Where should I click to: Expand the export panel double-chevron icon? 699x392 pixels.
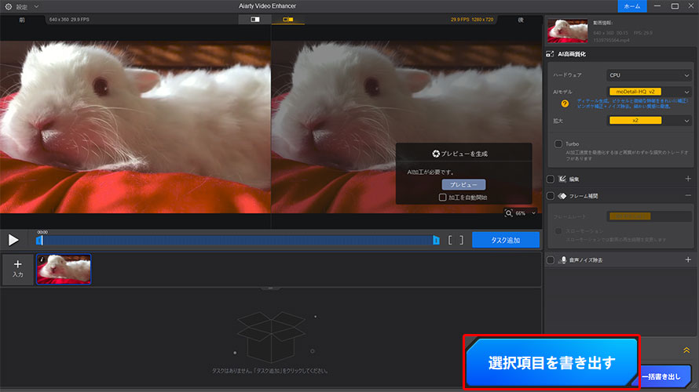pyautogui.click(x=686, y=350)
